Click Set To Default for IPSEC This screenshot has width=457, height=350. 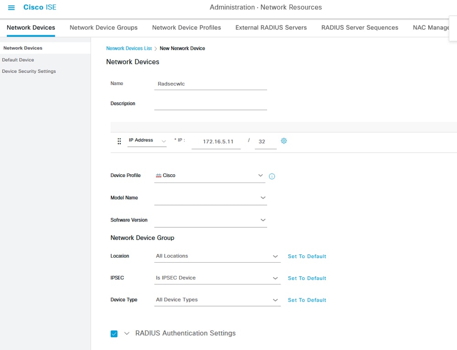click(307, 278)
